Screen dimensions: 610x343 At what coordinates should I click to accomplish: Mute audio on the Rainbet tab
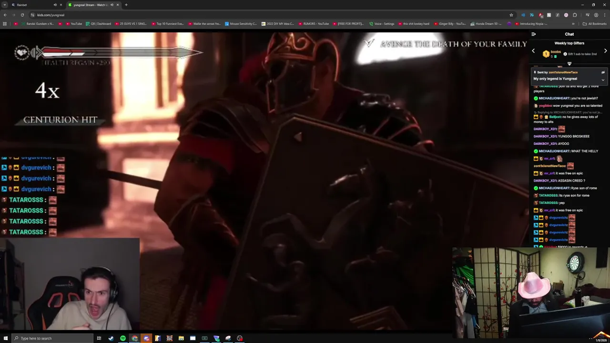pos(55,5)
